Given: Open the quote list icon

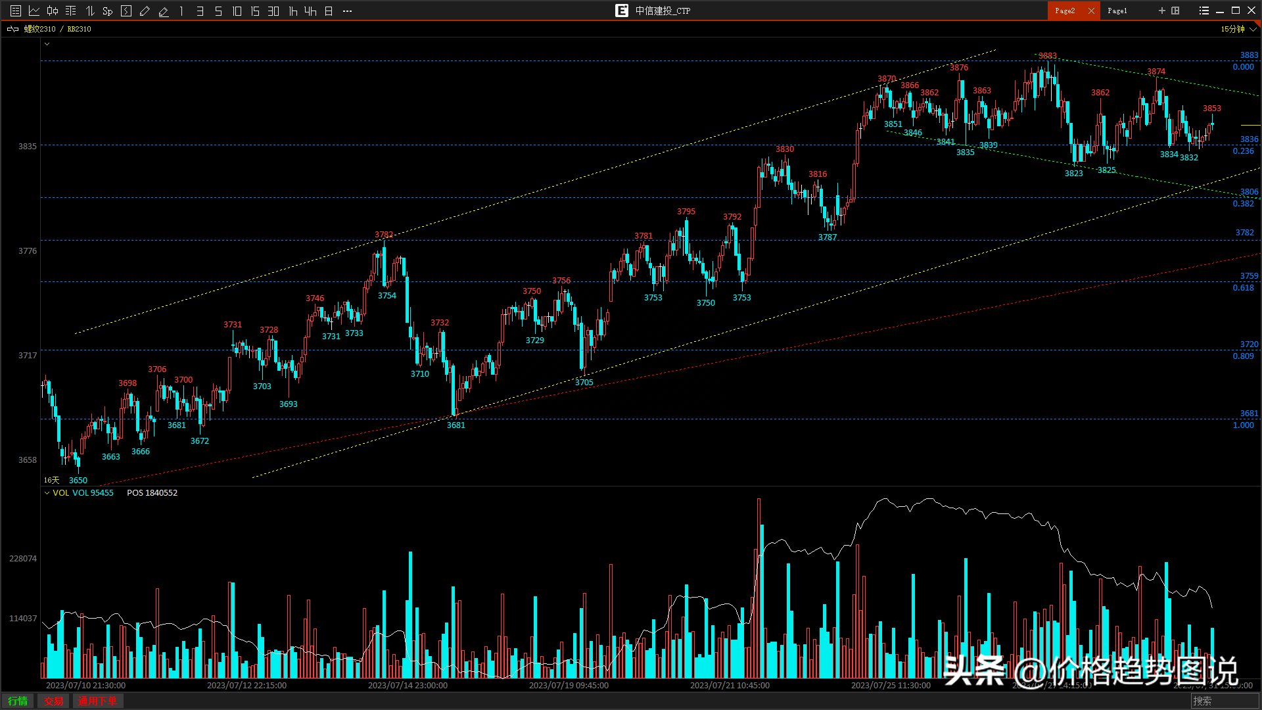Looking at the screenshot, I should point(16,11).
